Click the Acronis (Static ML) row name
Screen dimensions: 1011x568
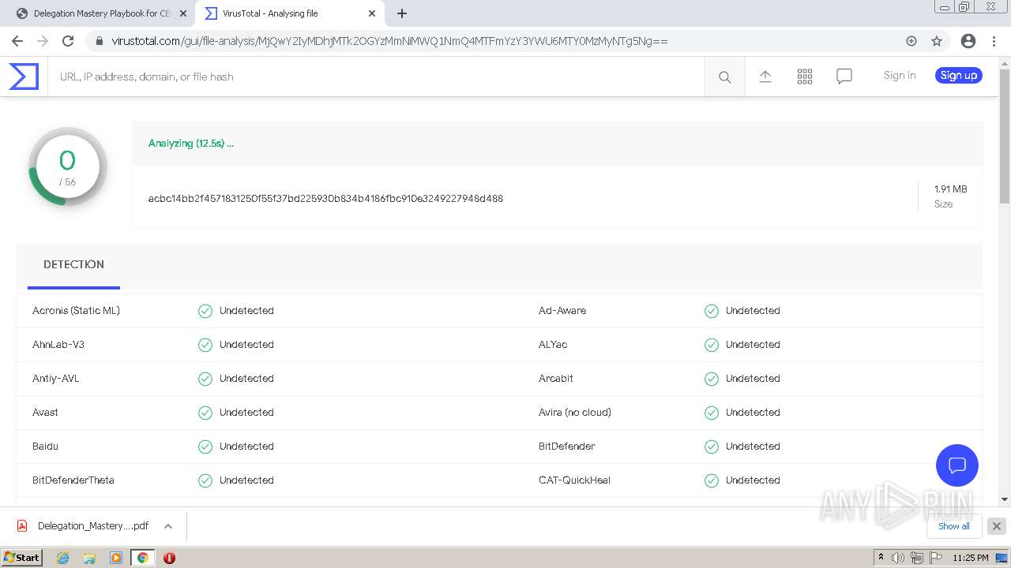(76, 311)
